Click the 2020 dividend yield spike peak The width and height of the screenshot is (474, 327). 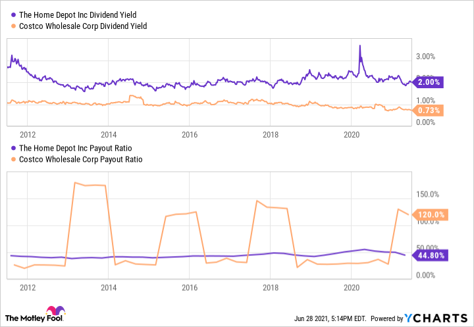pos(360,46)
